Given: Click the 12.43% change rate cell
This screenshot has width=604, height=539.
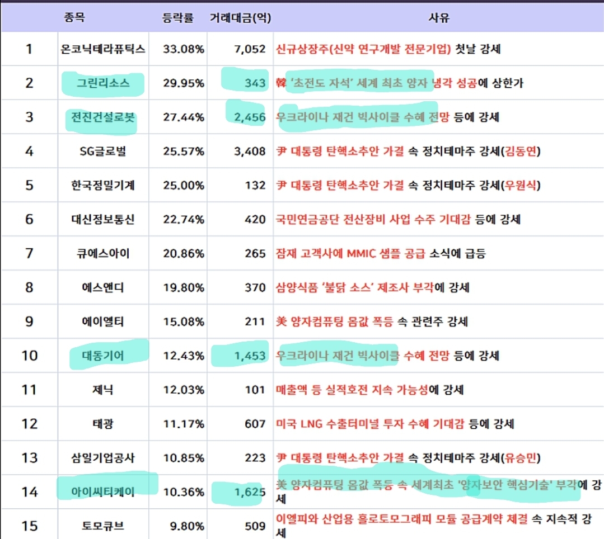Looking at the screenshot, I should click(184, 356).
